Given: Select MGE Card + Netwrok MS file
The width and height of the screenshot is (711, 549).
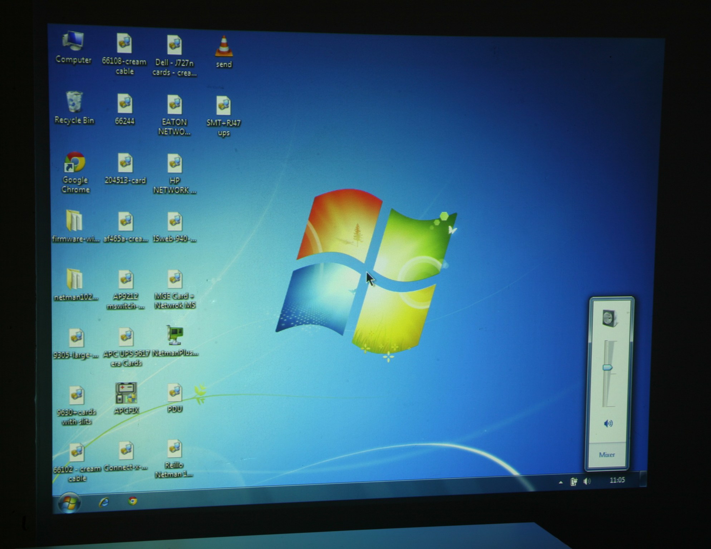Looking at the screenshot, I should (x=175, y=290).
